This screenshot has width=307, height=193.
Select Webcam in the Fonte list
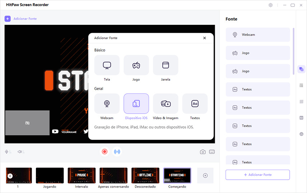coord(258,35)
